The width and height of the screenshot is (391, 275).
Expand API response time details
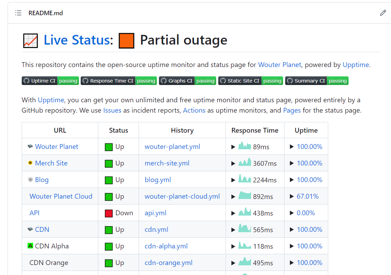tap(233, 212)
